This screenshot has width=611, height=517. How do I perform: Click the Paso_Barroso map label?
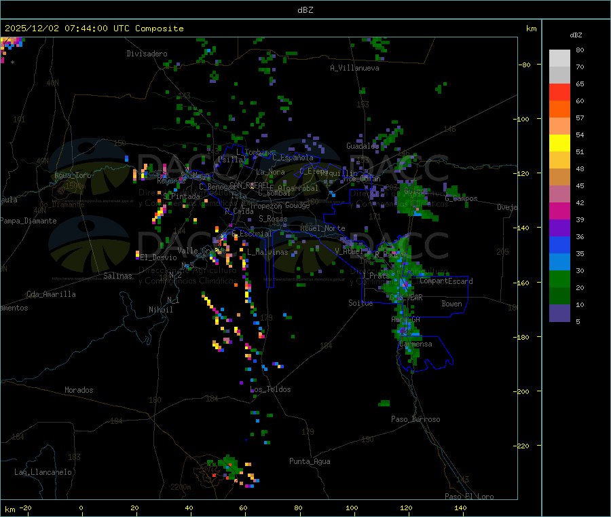pos(415,419)
